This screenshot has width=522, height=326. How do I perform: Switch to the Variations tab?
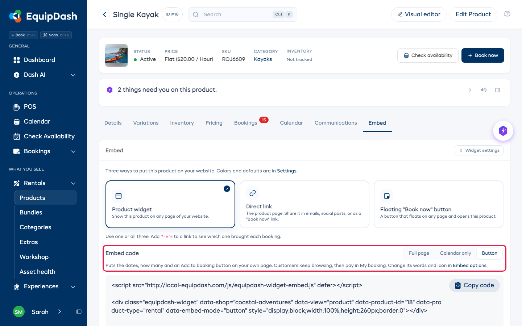click(x=146, y=123)
